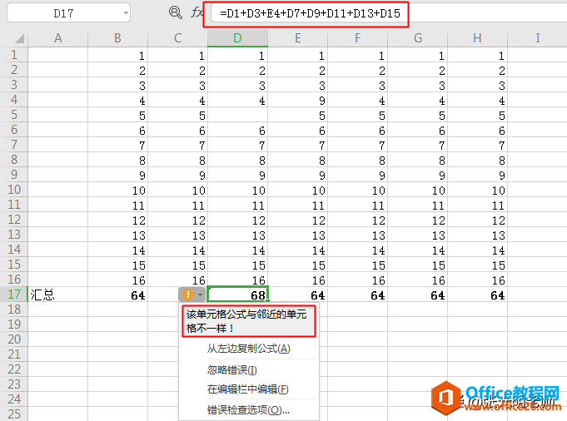Open Error checking options (O) entry
Image resolution: width=567 pixels, height=421 pixels.
point(248,410)
